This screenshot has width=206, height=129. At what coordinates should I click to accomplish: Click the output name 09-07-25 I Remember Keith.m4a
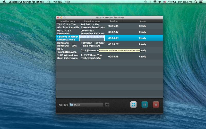coord(93,32)
